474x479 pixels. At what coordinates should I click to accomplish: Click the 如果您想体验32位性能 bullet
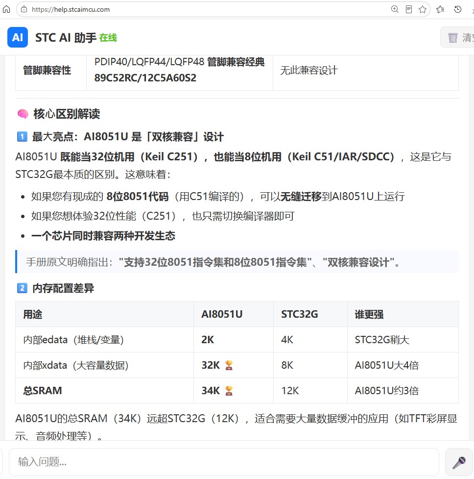tap(163, 216)
